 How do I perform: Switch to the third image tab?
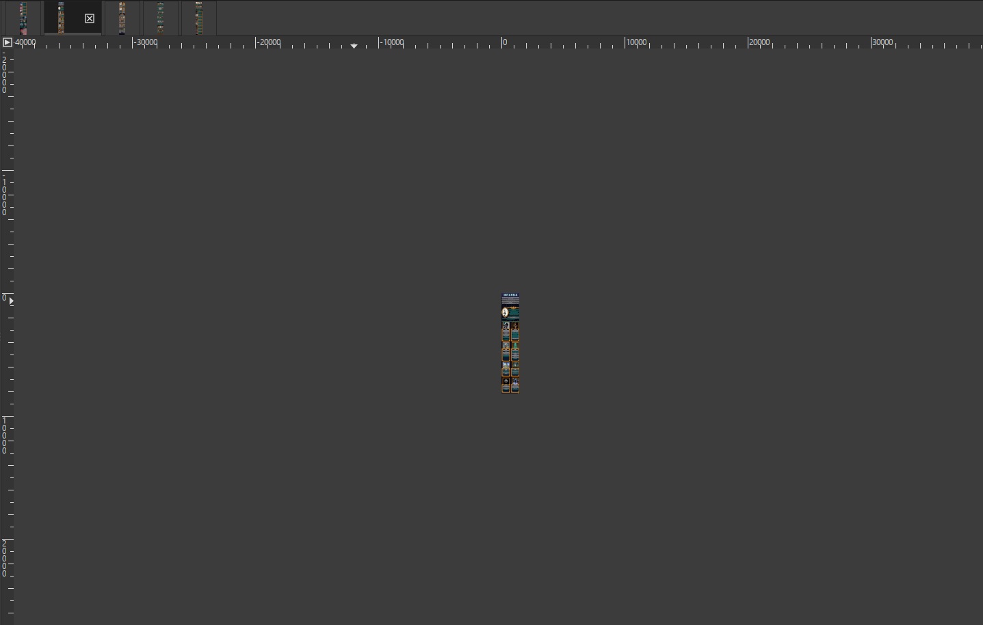[x=122, y=18]
